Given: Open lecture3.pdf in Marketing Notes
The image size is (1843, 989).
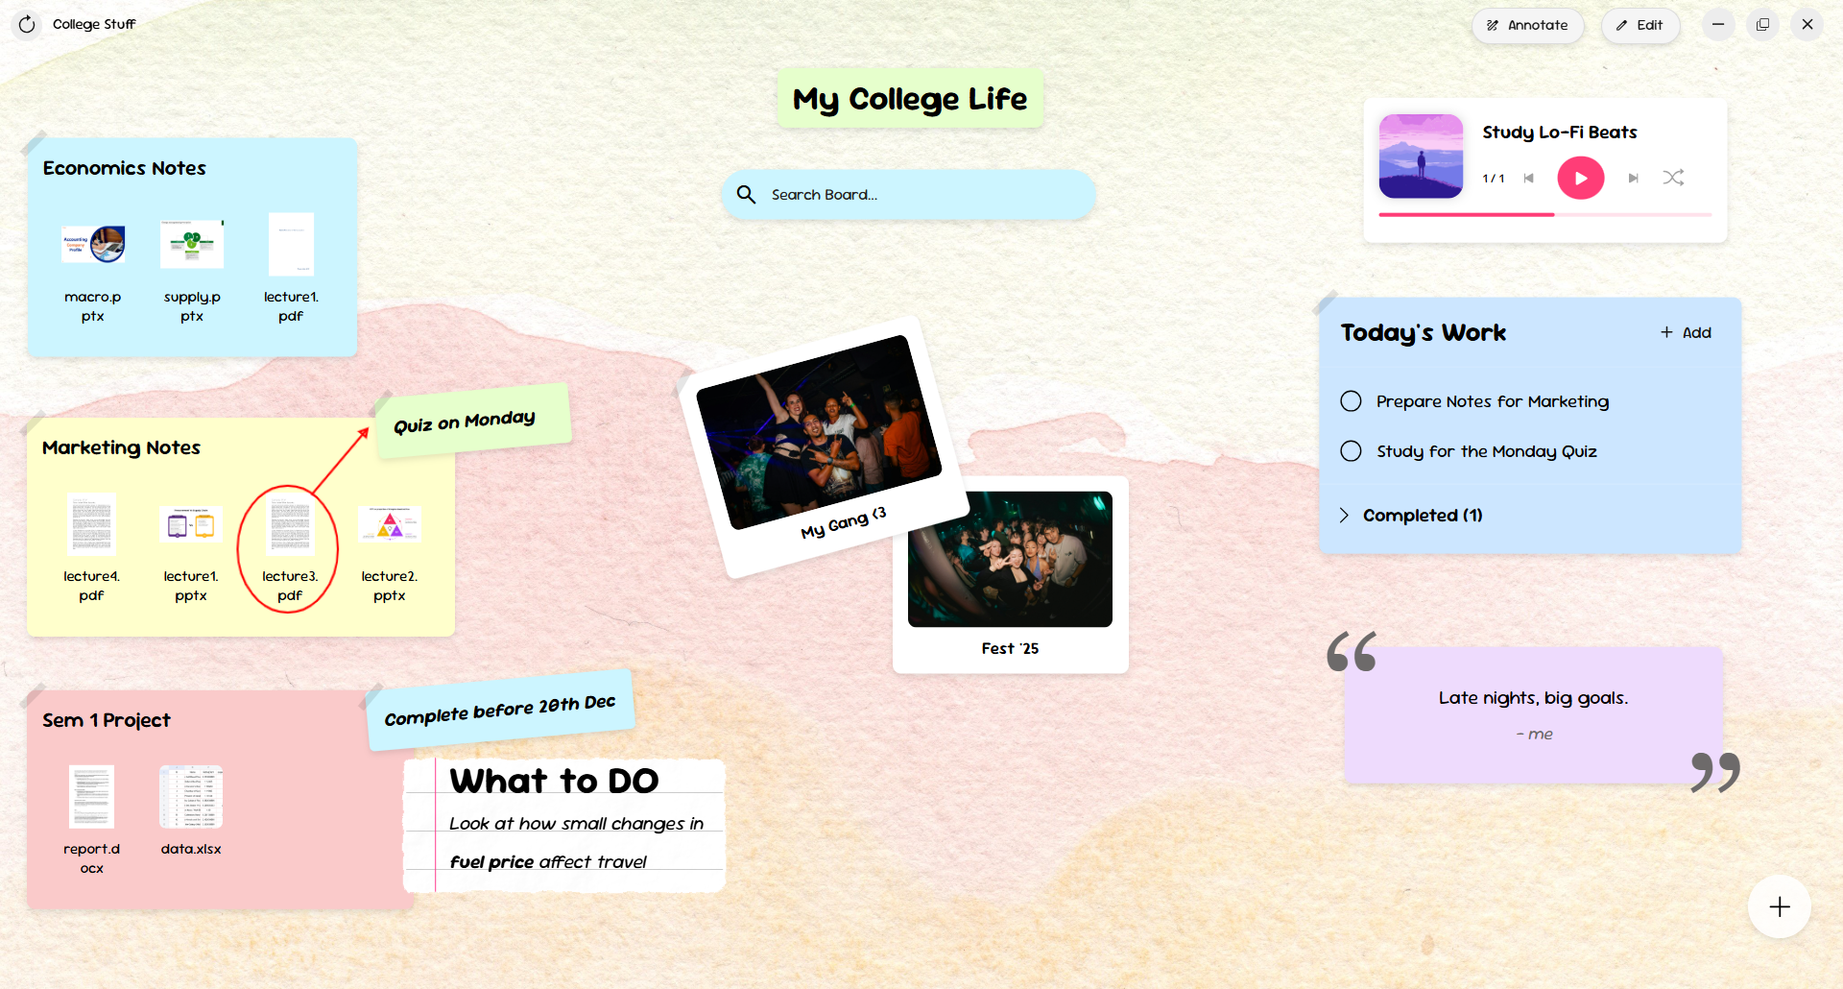Looking at the screenshot, I should tap(290, 550).
